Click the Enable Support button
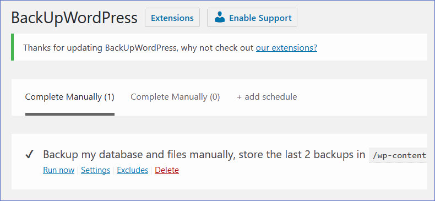The height and width of the screenshot is (201, 435). 252,18
